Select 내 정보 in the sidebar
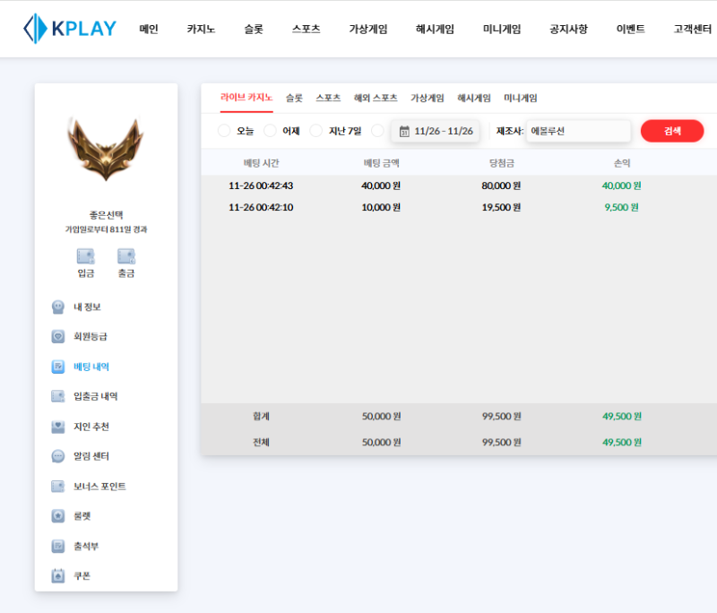Screen dimensions: 717x613 point(85,306)
